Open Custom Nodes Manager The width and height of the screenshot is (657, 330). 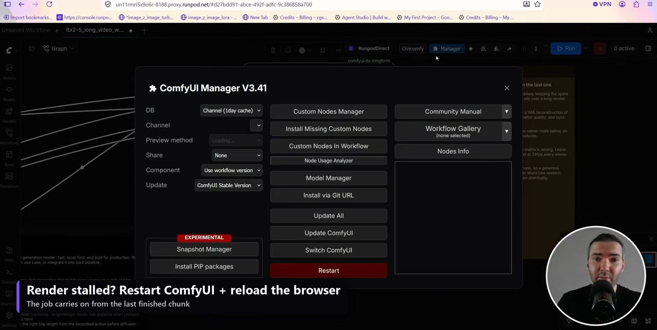(328, 111)
